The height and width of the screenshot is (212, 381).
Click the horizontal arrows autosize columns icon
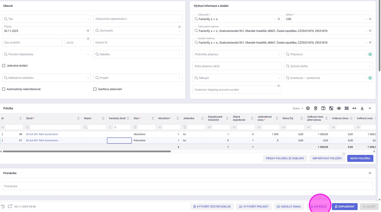[354, 108]
